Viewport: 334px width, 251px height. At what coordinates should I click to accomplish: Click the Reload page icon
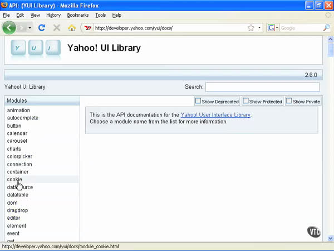point(42,27)
